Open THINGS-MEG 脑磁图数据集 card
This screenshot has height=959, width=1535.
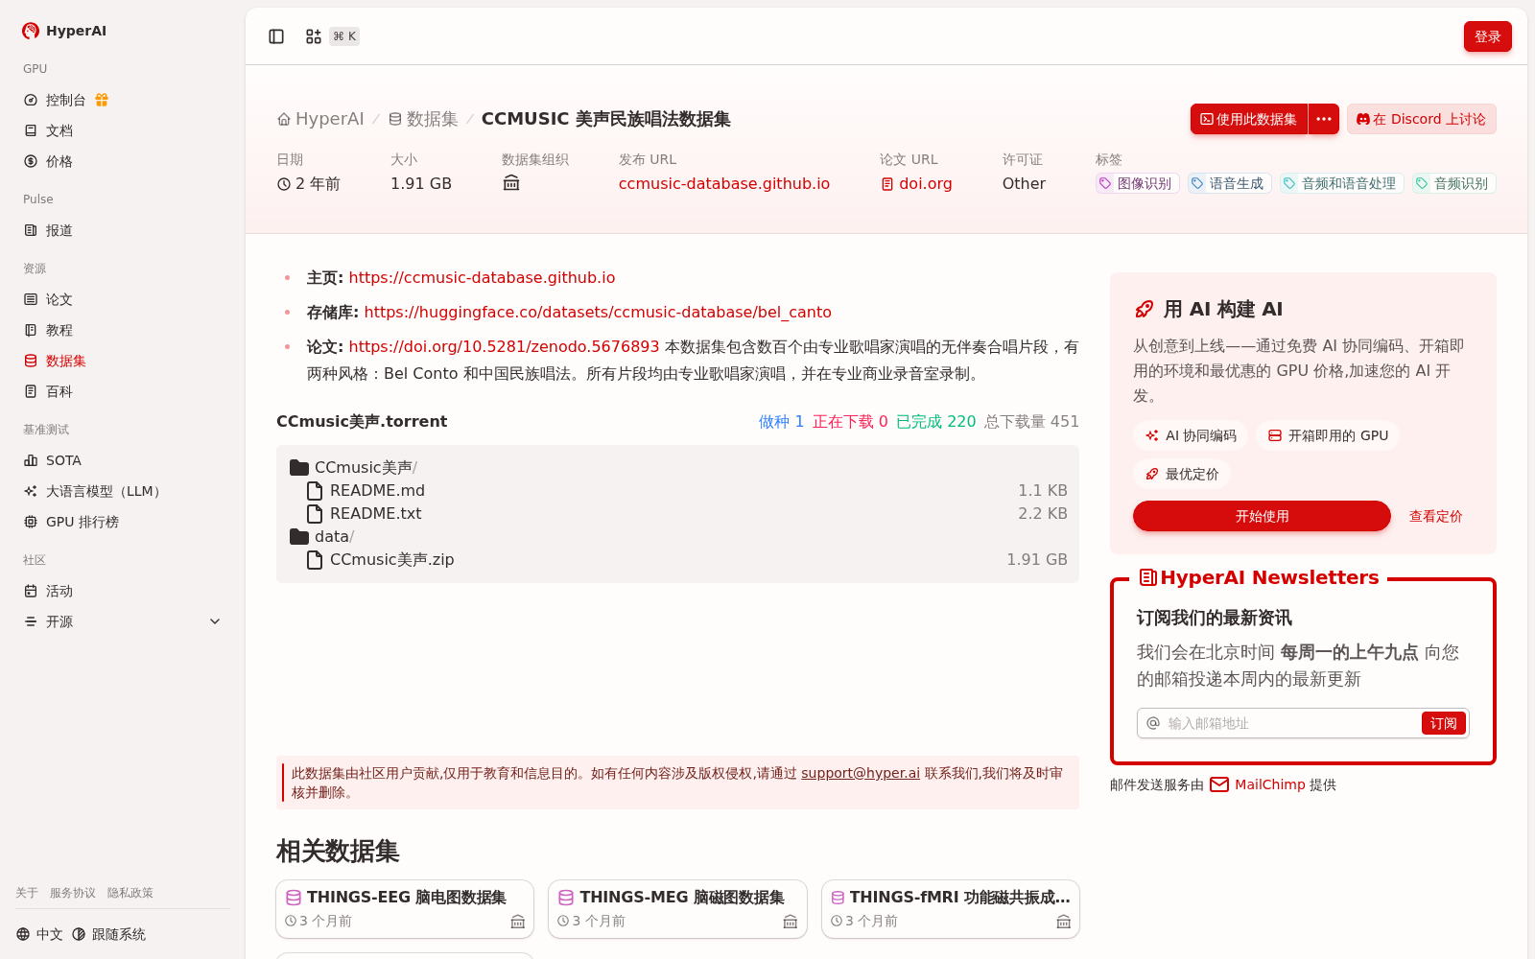677,908
